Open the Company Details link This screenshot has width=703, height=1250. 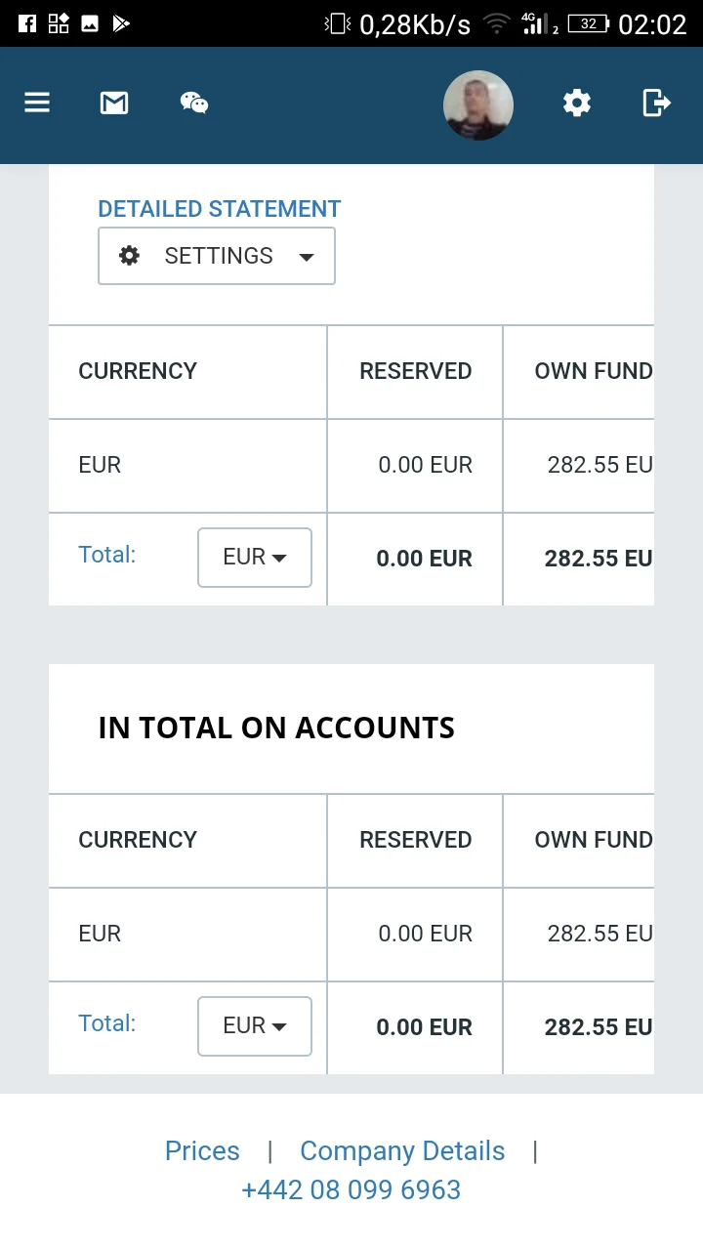[x=402, y=1151]
